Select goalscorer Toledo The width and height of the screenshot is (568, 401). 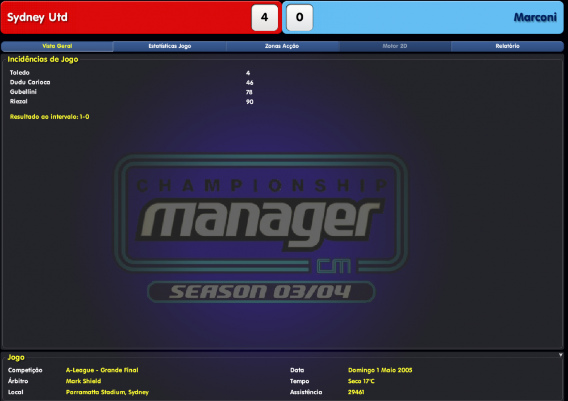[19, 73]
